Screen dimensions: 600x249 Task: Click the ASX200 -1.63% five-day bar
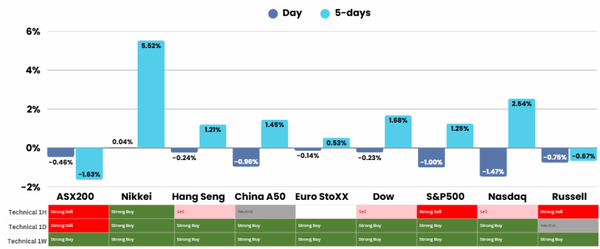pos(89,163)
